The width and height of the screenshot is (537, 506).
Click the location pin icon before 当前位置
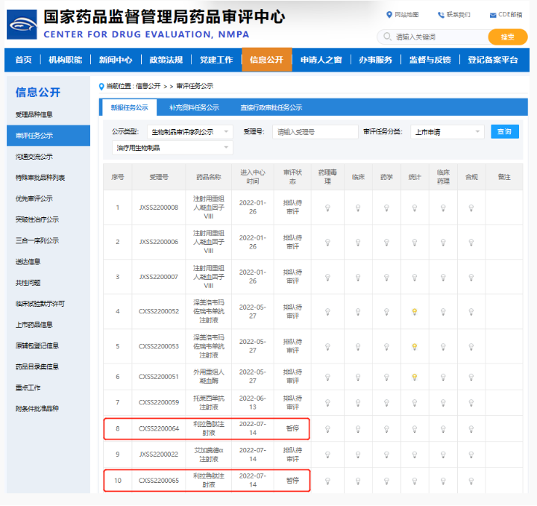(x=101, y=87)
